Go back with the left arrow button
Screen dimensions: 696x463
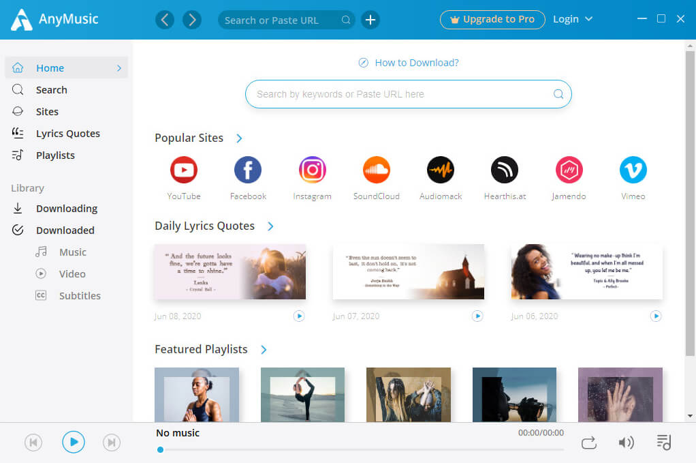pos(165,20)
